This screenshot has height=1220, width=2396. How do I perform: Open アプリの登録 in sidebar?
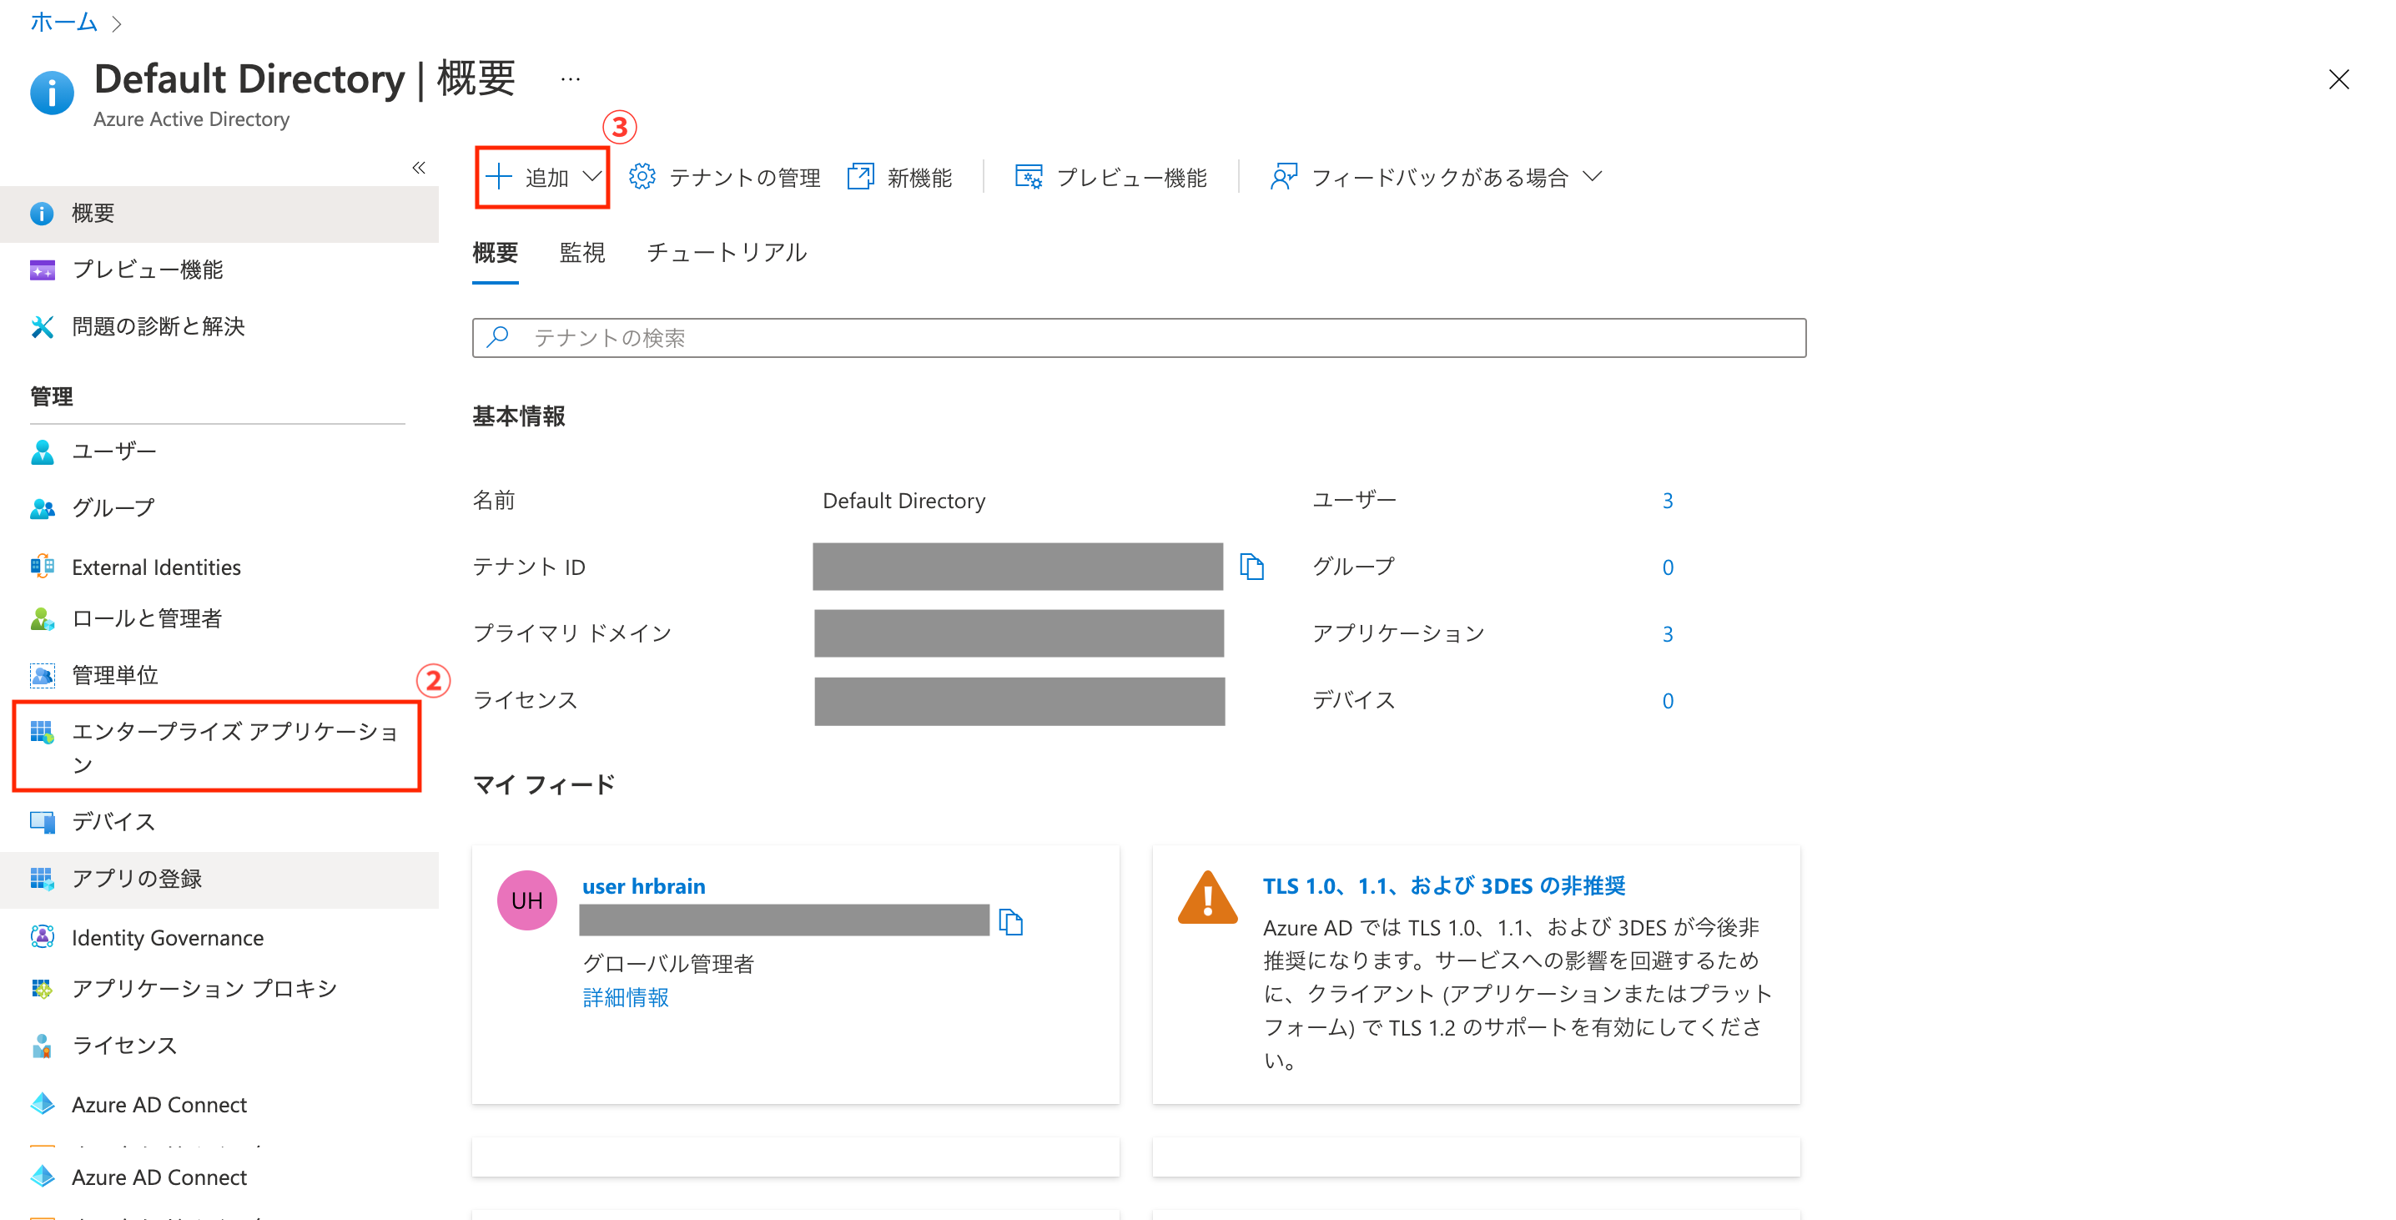(x=219, y=879)
